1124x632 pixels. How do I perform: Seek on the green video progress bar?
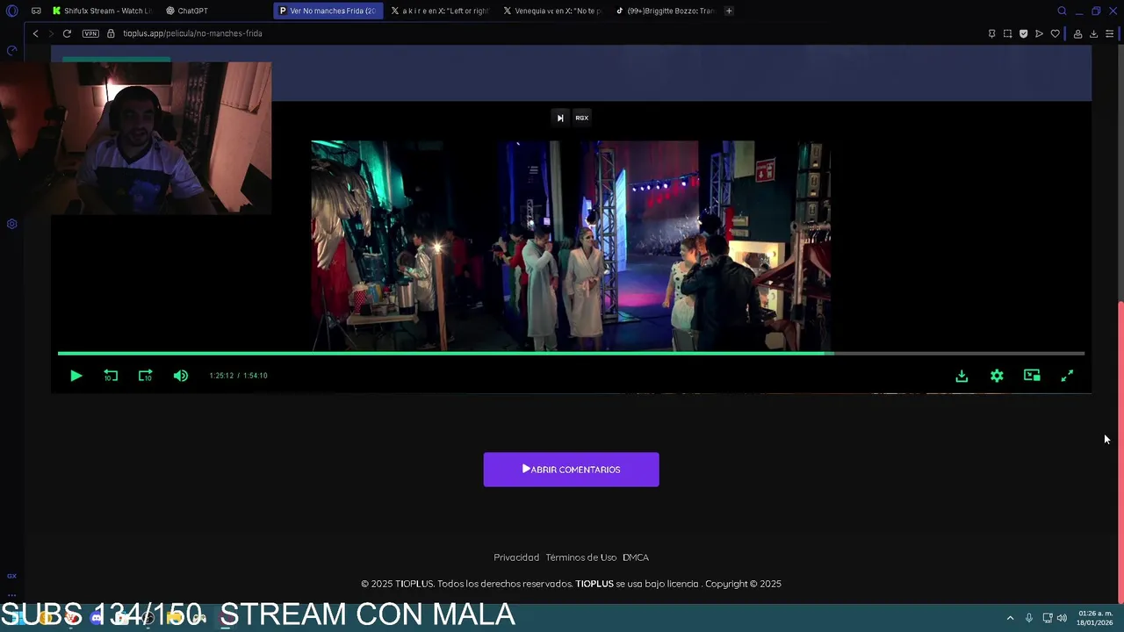coord(571,353)
